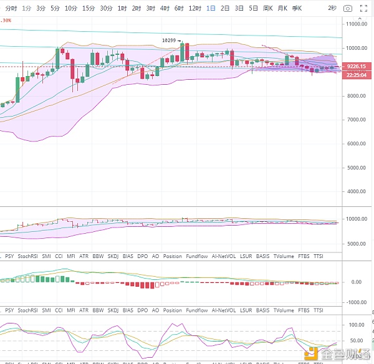The width and height of the screenshot is (374, 364).
Task: Choose CCI in the indicator row above the KDJ pane
Action: [x=59, y=310]
